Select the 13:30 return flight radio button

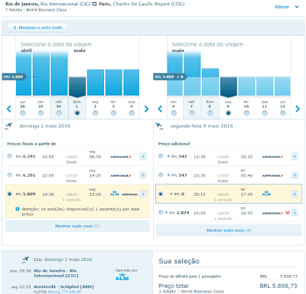(161, 156)
